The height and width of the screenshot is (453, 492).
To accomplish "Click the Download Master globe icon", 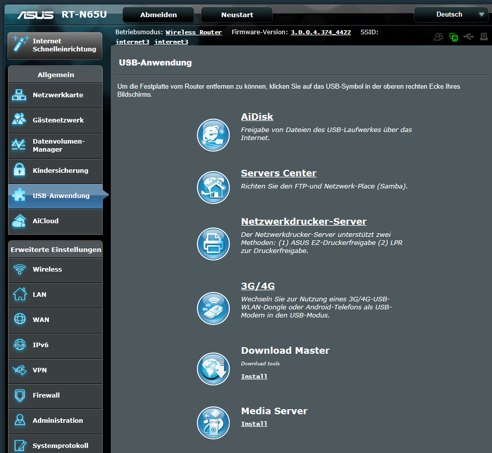I will (x=213, y=369).
